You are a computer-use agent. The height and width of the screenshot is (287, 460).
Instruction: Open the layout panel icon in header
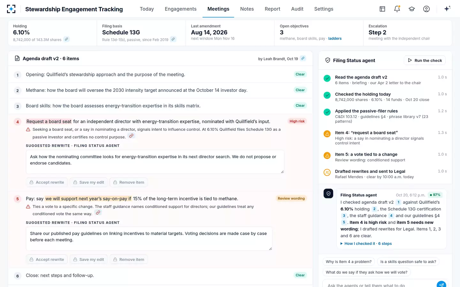click(x=382, y=9)
